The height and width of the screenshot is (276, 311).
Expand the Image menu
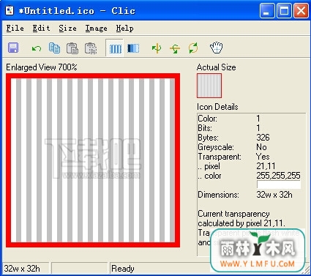tap(96, 29)
